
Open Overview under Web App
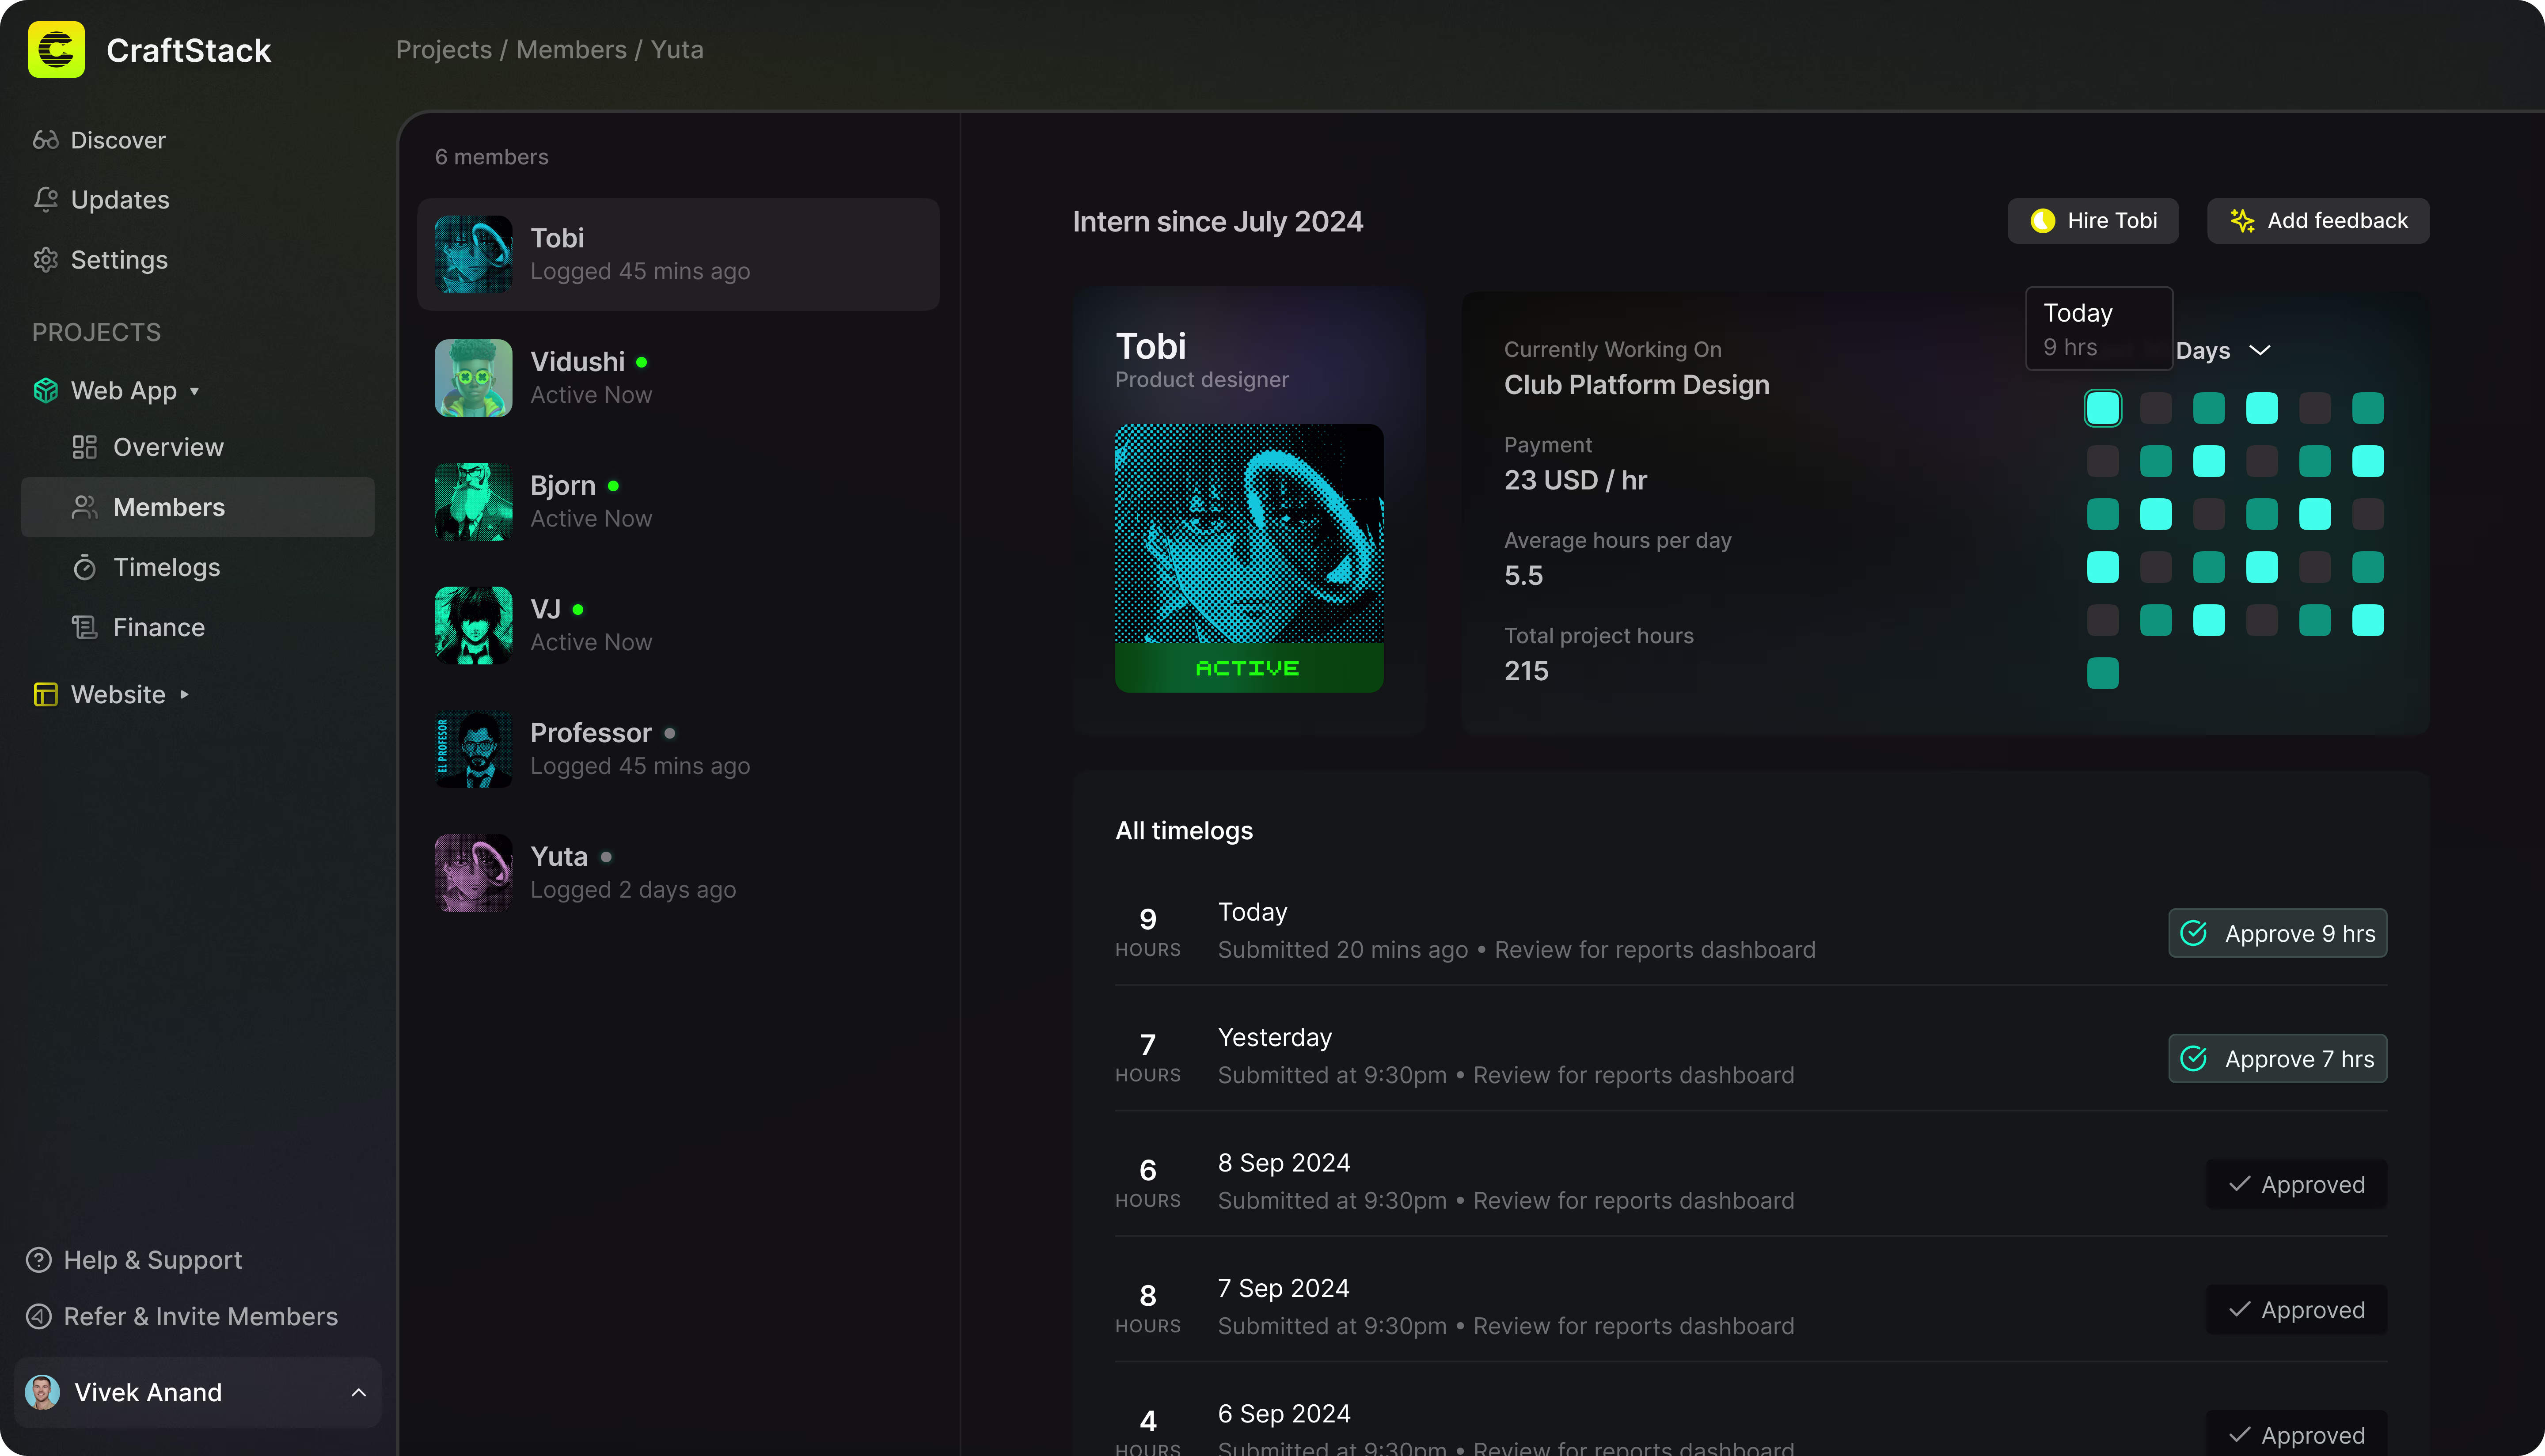point(168,447)
